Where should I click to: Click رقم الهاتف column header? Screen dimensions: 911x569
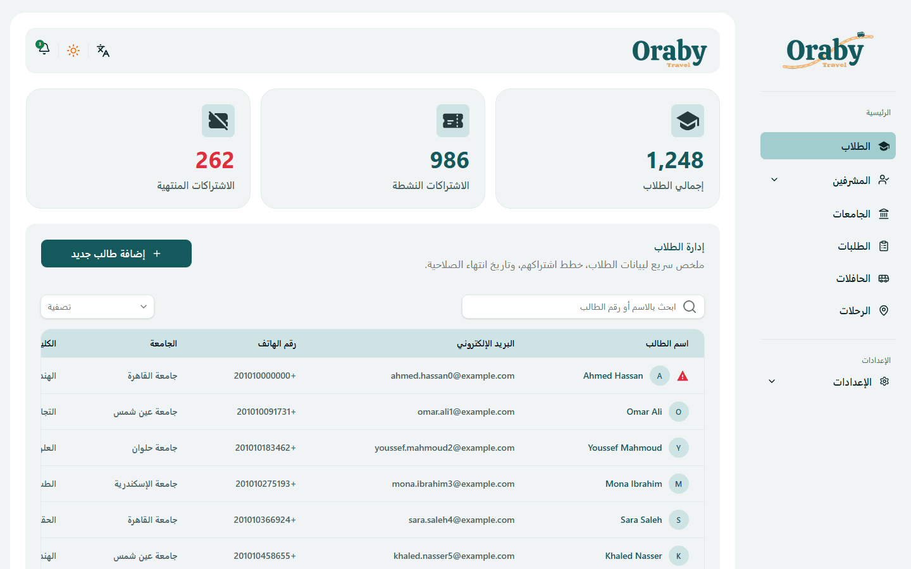click(x=277, y=343)
